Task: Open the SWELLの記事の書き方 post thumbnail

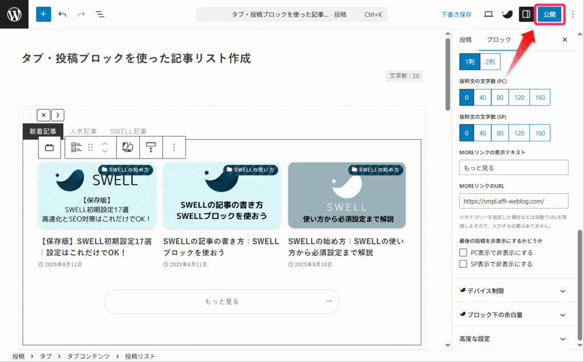Action: click(222, 195)
